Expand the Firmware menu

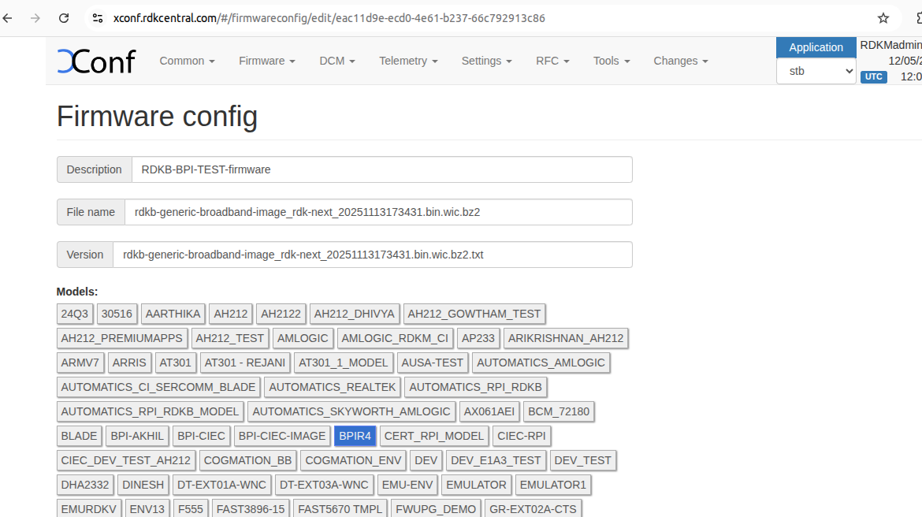266,61
